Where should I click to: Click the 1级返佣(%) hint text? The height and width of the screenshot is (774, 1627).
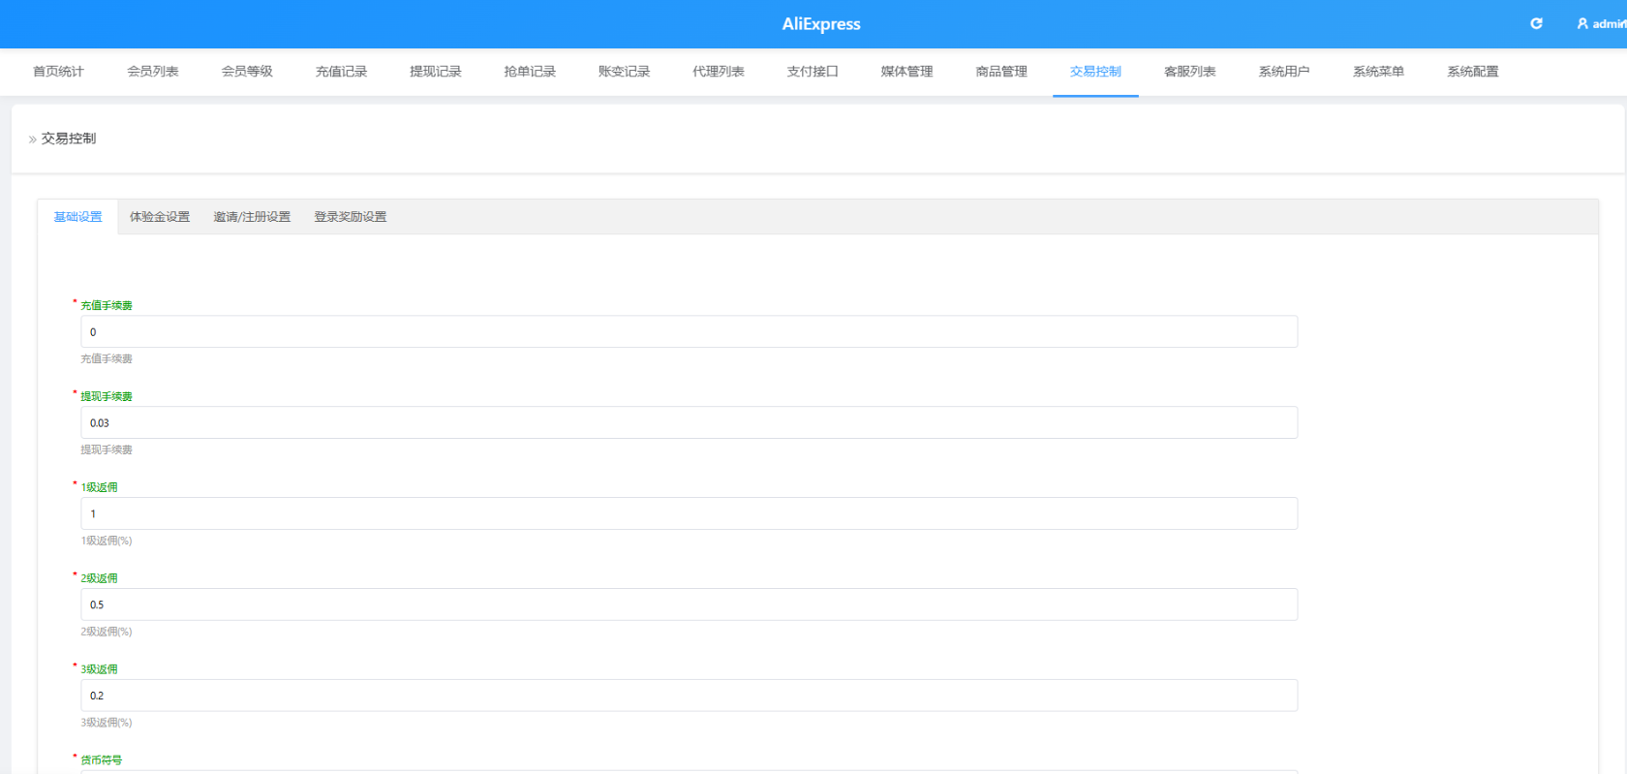click(x=107, y=541)
